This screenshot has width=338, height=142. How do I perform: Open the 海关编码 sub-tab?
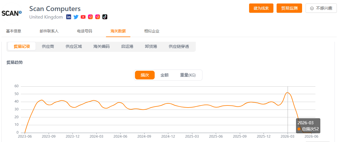101,46
